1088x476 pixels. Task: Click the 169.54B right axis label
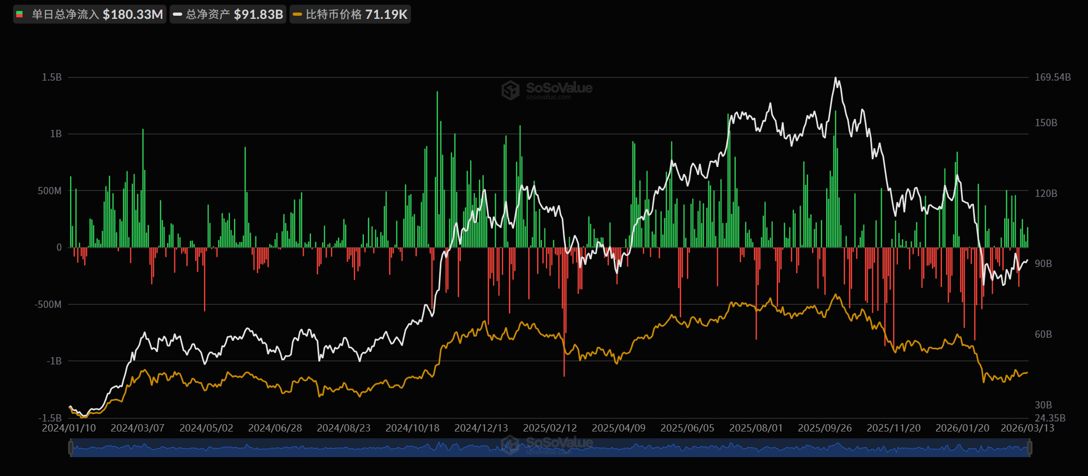pos(1052,78)
